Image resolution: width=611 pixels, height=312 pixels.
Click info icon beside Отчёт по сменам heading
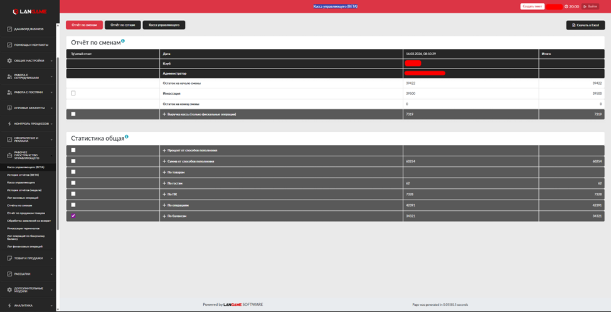[123, 41]
